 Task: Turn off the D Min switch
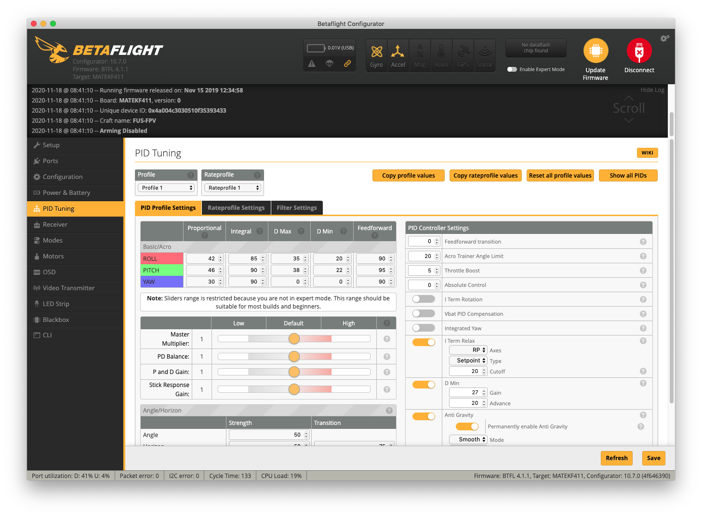[x=424, y=385]
